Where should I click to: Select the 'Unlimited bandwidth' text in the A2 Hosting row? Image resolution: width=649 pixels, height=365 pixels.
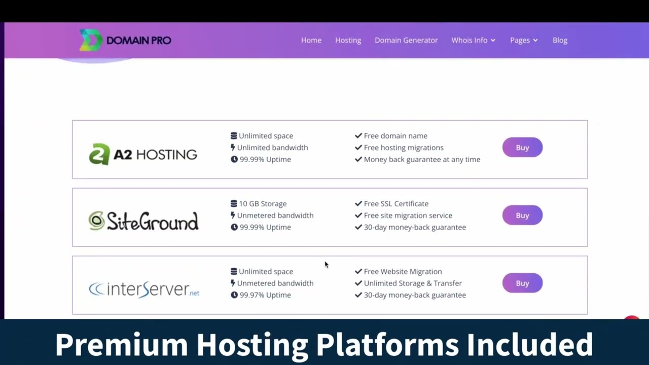click(x=272, y=148)
